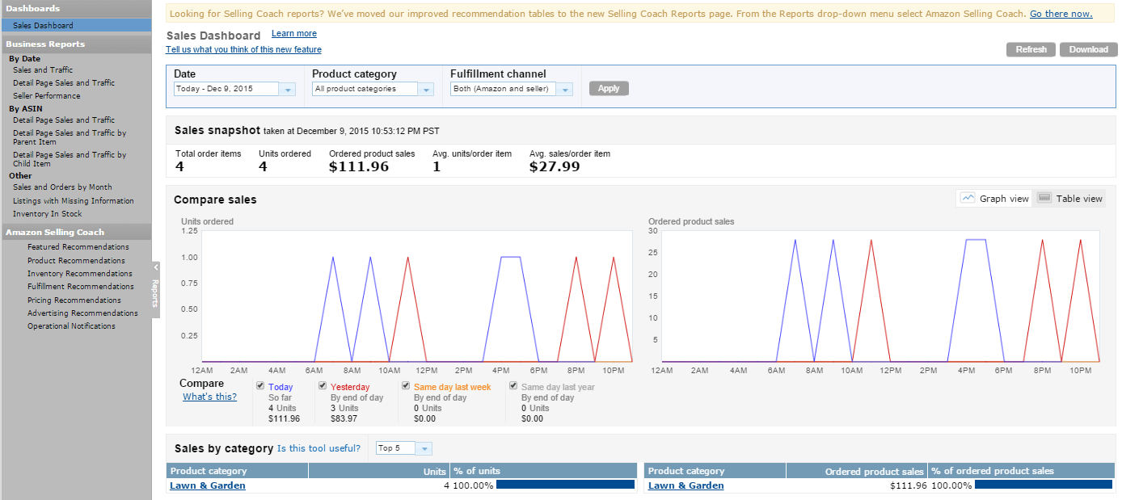This screenshot has height=500, width=1122.
Task: Open Listings with Missing Information
Action: click(74, 201)
